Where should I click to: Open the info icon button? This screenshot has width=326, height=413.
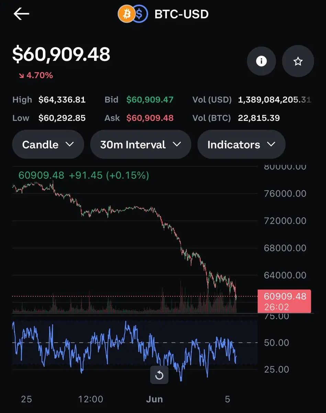[261, 61]
